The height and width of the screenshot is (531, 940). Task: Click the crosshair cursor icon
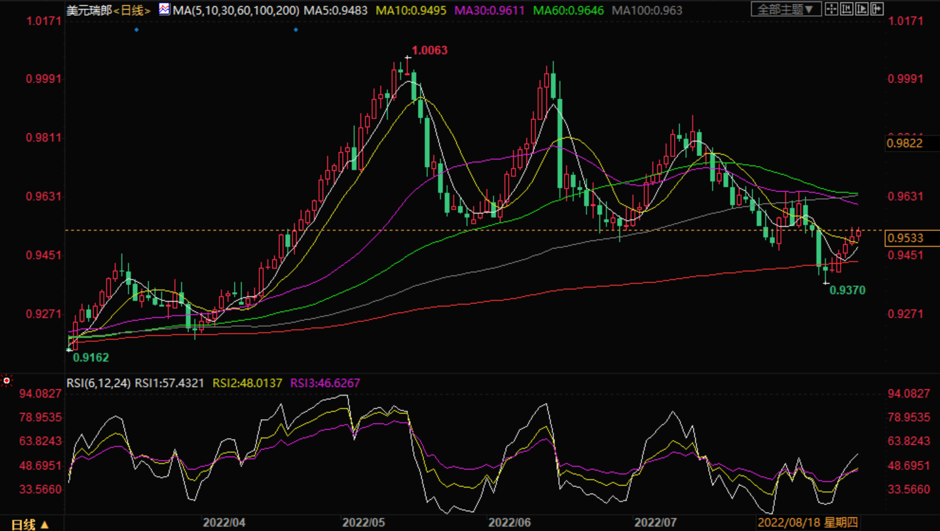pyautogui.click(x=831, y=9)
